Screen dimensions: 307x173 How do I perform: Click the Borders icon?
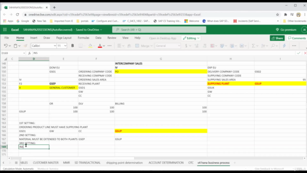coord(81,46)
